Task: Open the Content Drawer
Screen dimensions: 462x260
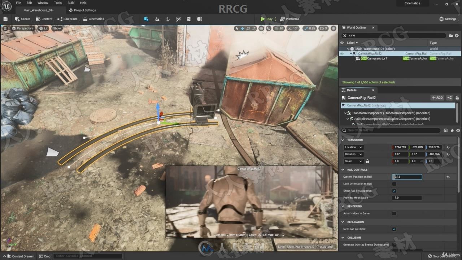Action: (x=21, y=256)
